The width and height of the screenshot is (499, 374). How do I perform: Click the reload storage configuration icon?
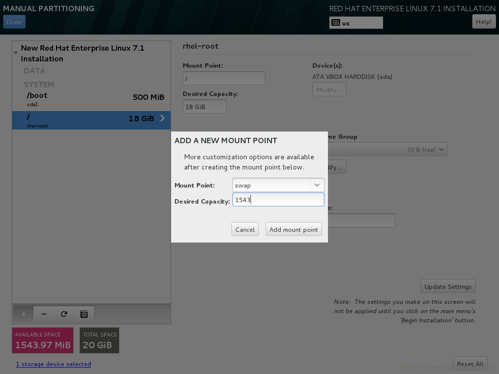coord(64,314)
